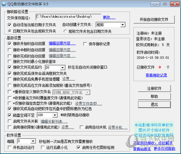The width and height of the screenshot is (181, 154).
Task: Click the 软件试用剩余: 5 天 text
Action: click(153, 45)
